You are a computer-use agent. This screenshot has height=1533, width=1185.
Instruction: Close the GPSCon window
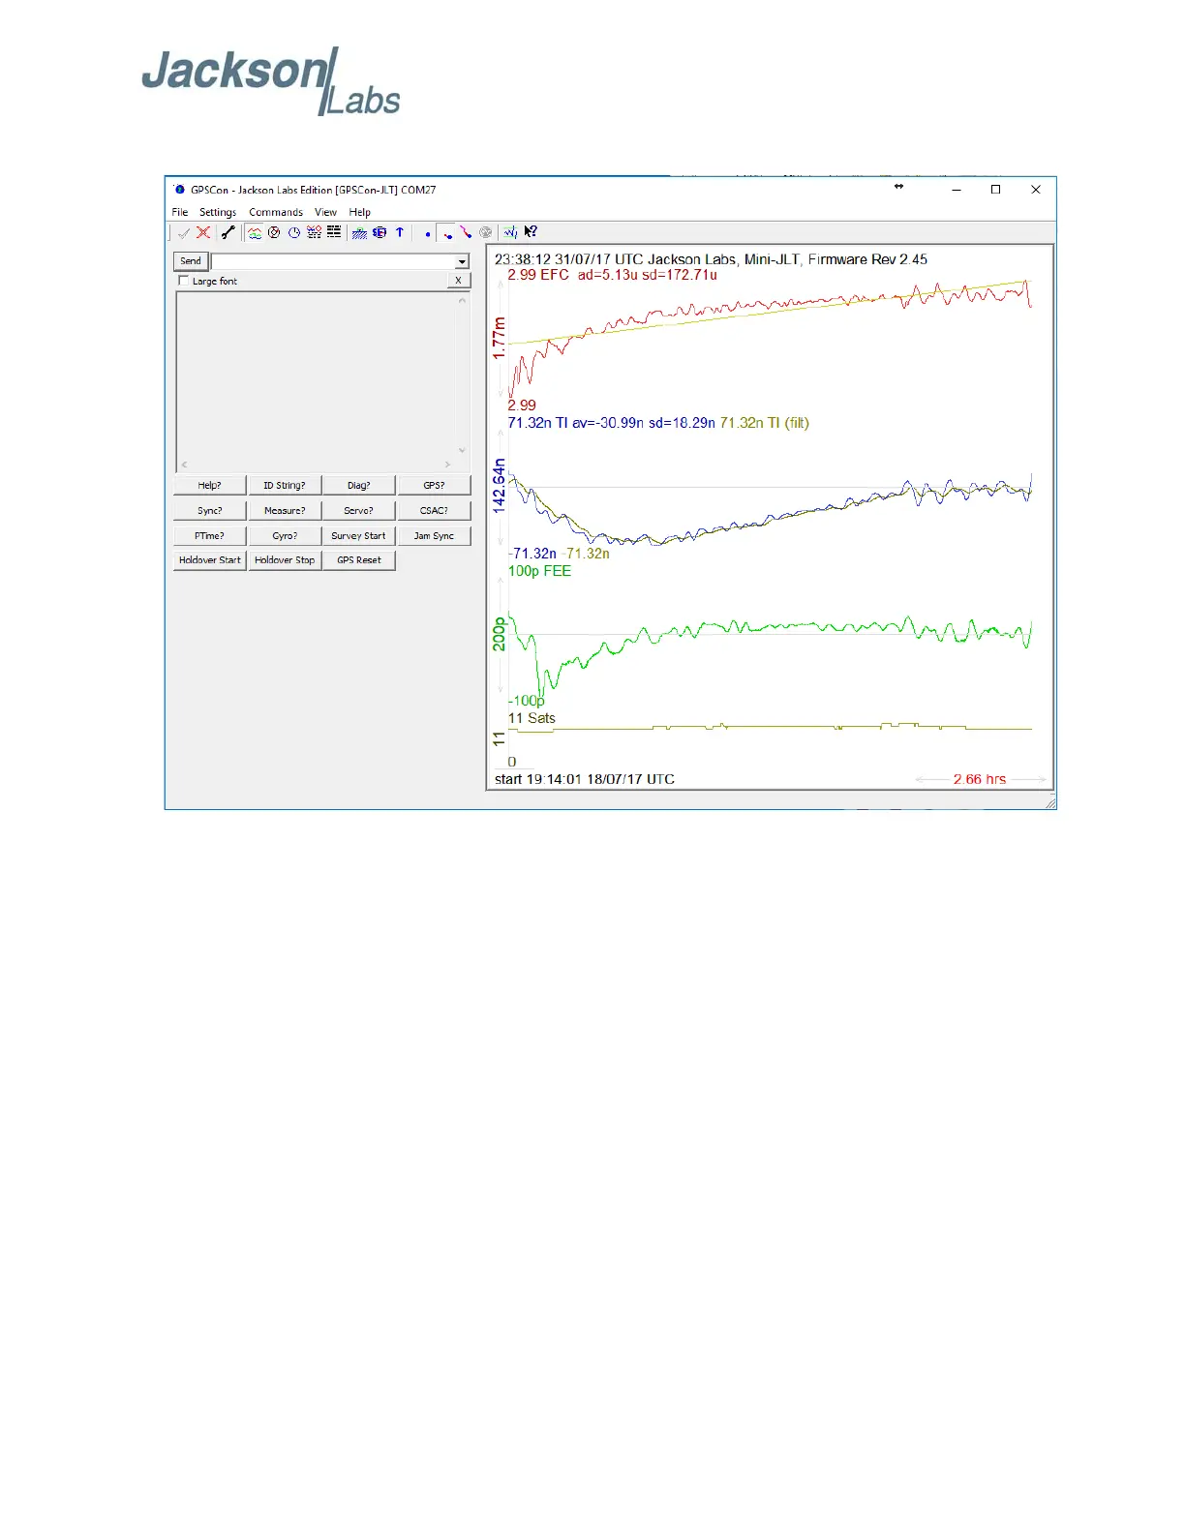coord(1036,190)
